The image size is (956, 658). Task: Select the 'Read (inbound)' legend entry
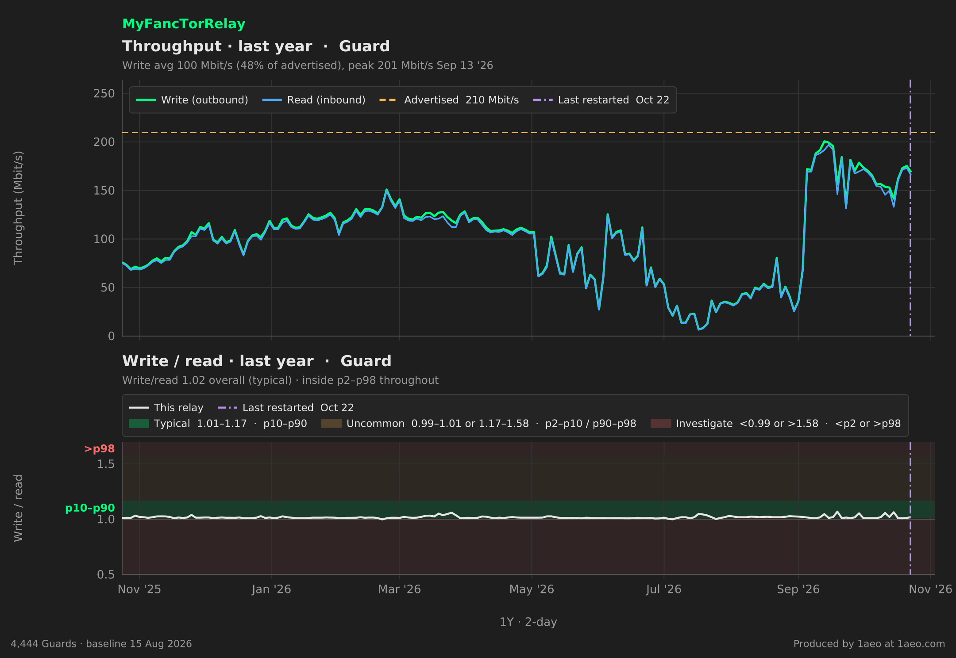(x=314, y=100)
